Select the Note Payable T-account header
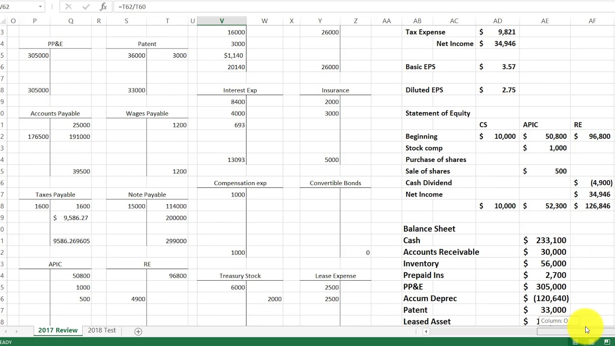Screen dimensions: 615x346 click(x=147, y=195)
